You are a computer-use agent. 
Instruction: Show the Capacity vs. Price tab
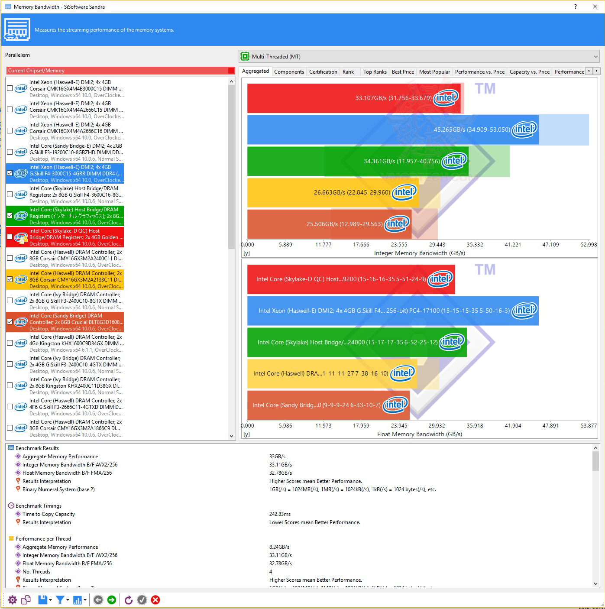(530, 72)
